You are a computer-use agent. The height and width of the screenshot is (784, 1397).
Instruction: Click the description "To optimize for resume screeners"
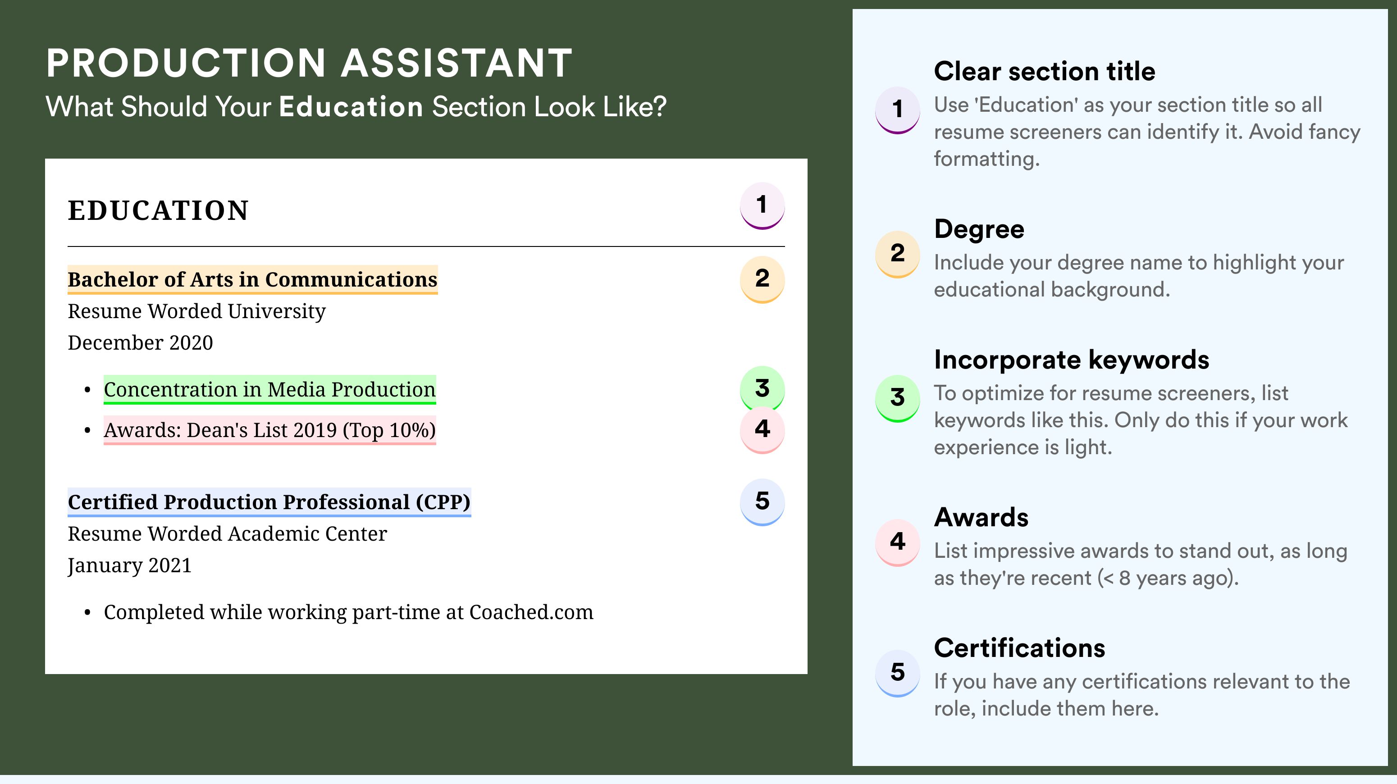[x=1141, y=420]
